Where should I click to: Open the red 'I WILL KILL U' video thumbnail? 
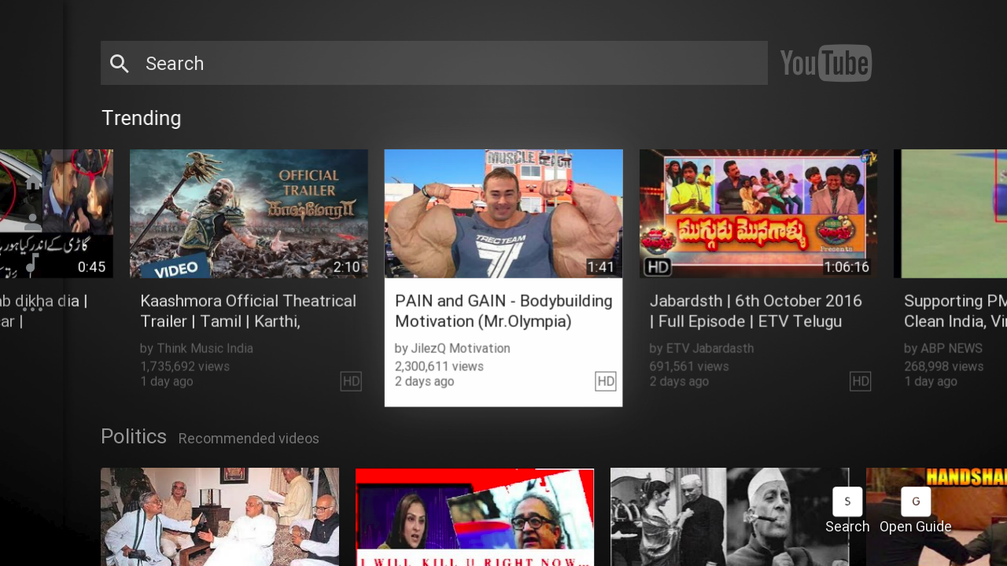point(474,516)
